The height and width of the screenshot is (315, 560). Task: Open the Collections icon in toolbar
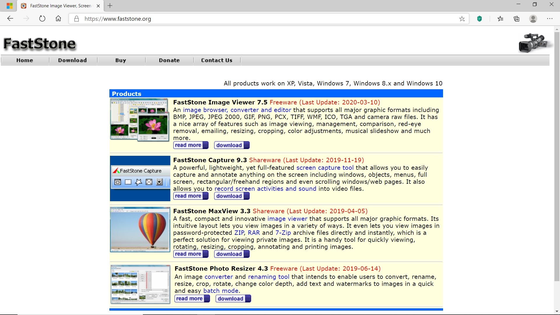pyautogui.click(x=517, y=19)
